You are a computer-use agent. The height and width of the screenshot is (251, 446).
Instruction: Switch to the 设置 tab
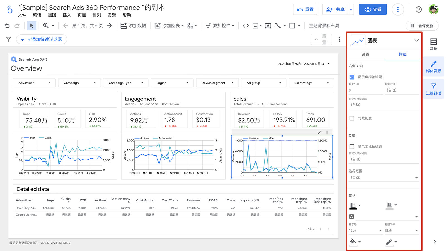pyautogui.click(x=365, y=55)
